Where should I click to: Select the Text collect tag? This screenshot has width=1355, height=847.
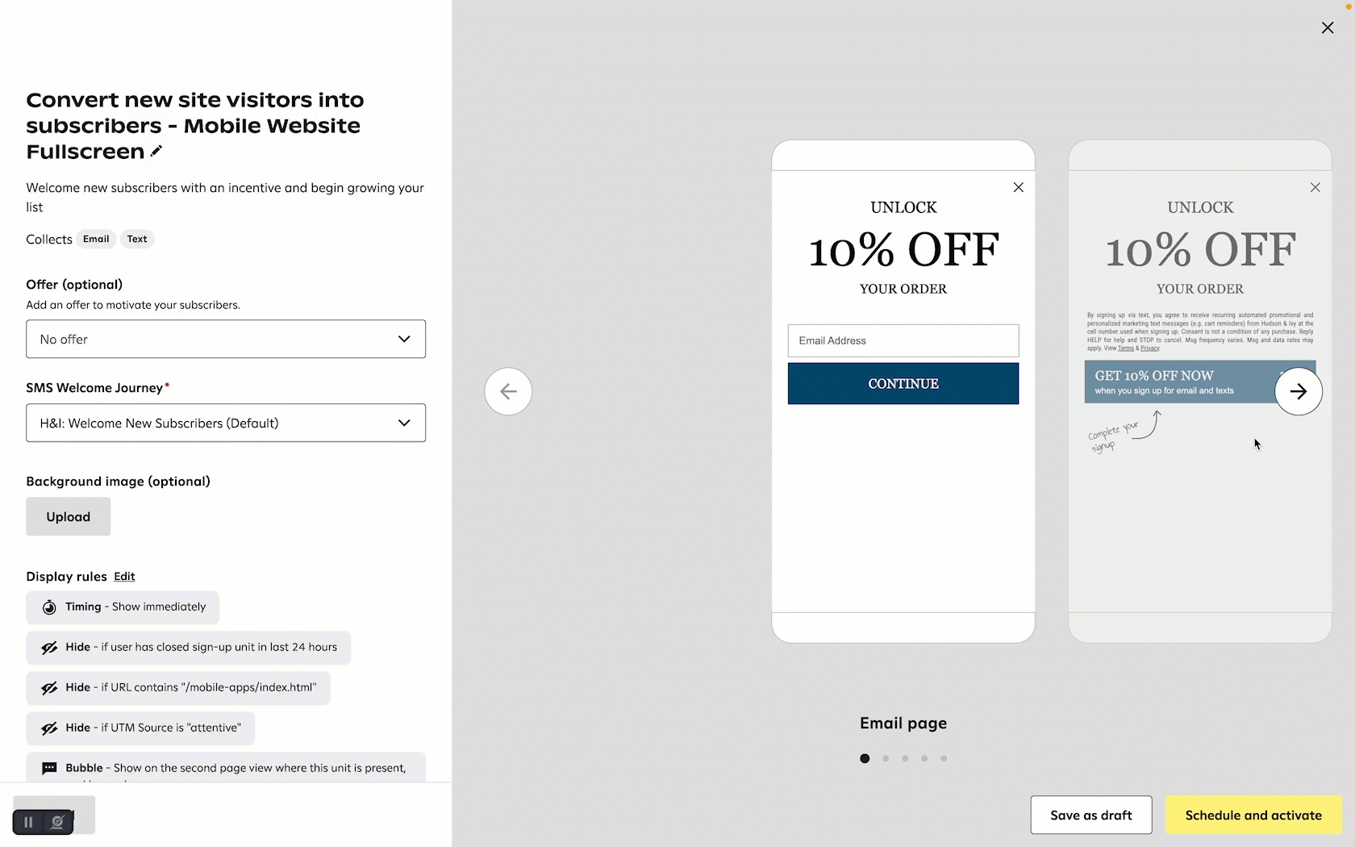point(136,239)
